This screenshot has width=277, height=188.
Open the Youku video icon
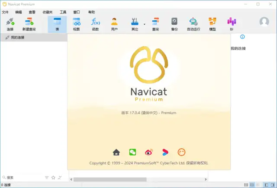(165, 152)
